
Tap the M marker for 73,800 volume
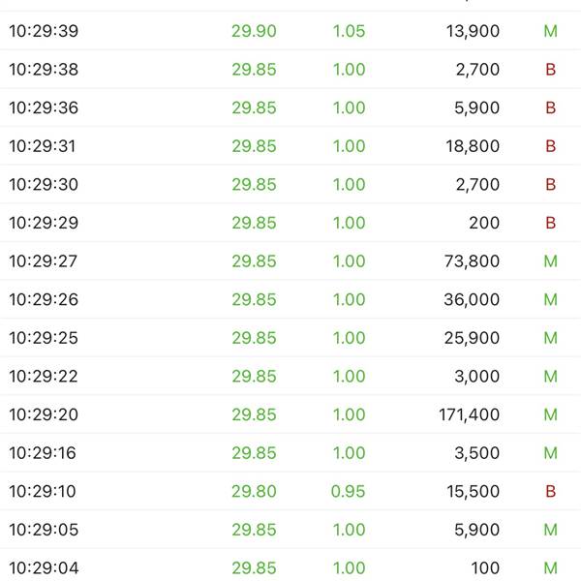click(x=550, y=261)
